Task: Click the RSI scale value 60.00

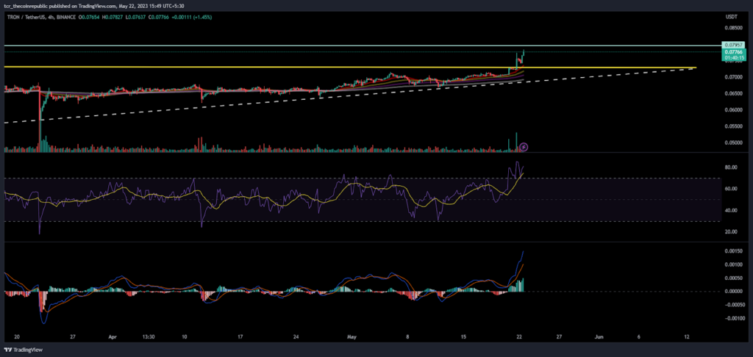Action: (730, 189)
